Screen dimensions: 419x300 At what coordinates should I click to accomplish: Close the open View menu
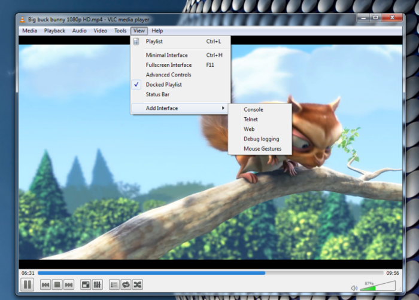click(139, 30)
